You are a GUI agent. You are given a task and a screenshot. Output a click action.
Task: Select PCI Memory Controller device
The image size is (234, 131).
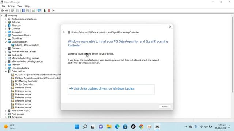pyautogui.click(x=26, y=81)
